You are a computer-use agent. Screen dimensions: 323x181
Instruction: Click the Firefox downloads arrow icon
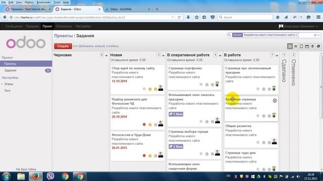188,17
